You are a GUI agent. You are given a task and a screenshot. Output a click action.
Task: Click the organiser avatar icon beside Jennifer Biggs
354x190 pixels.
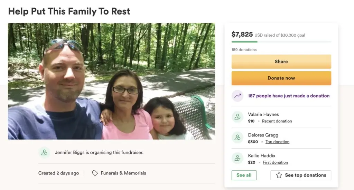44,152
